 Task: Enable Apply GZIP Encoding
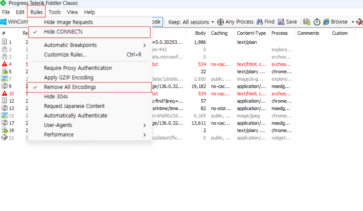click(90, 77)
